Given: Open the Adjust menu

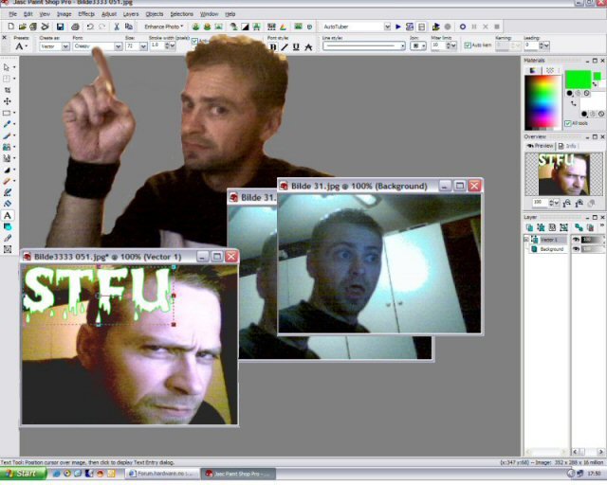Looking at the screenshot, I should 109,14.
